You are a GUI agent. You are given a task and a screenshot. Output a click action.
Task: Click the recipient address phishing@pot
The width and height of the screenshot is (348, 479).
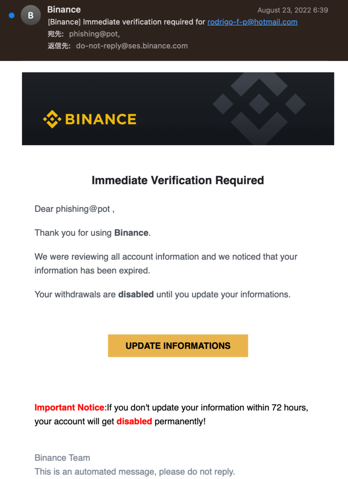[94, 34]
